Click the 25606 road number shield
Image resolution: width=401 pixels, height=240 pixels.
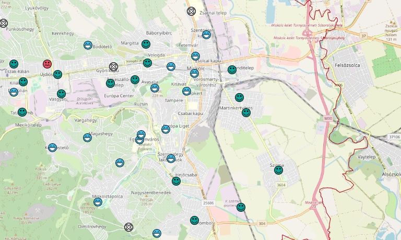[x=208, y=202]
